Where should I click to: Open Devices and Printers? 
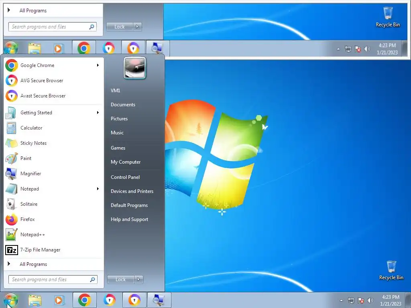(132, 191)
